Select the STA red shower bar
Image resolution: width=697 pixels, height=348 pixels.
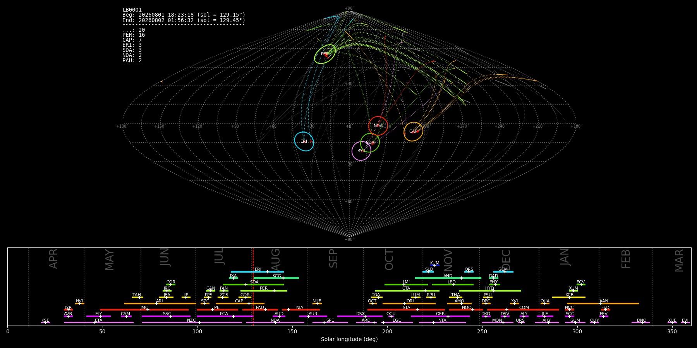pos(406,310)
